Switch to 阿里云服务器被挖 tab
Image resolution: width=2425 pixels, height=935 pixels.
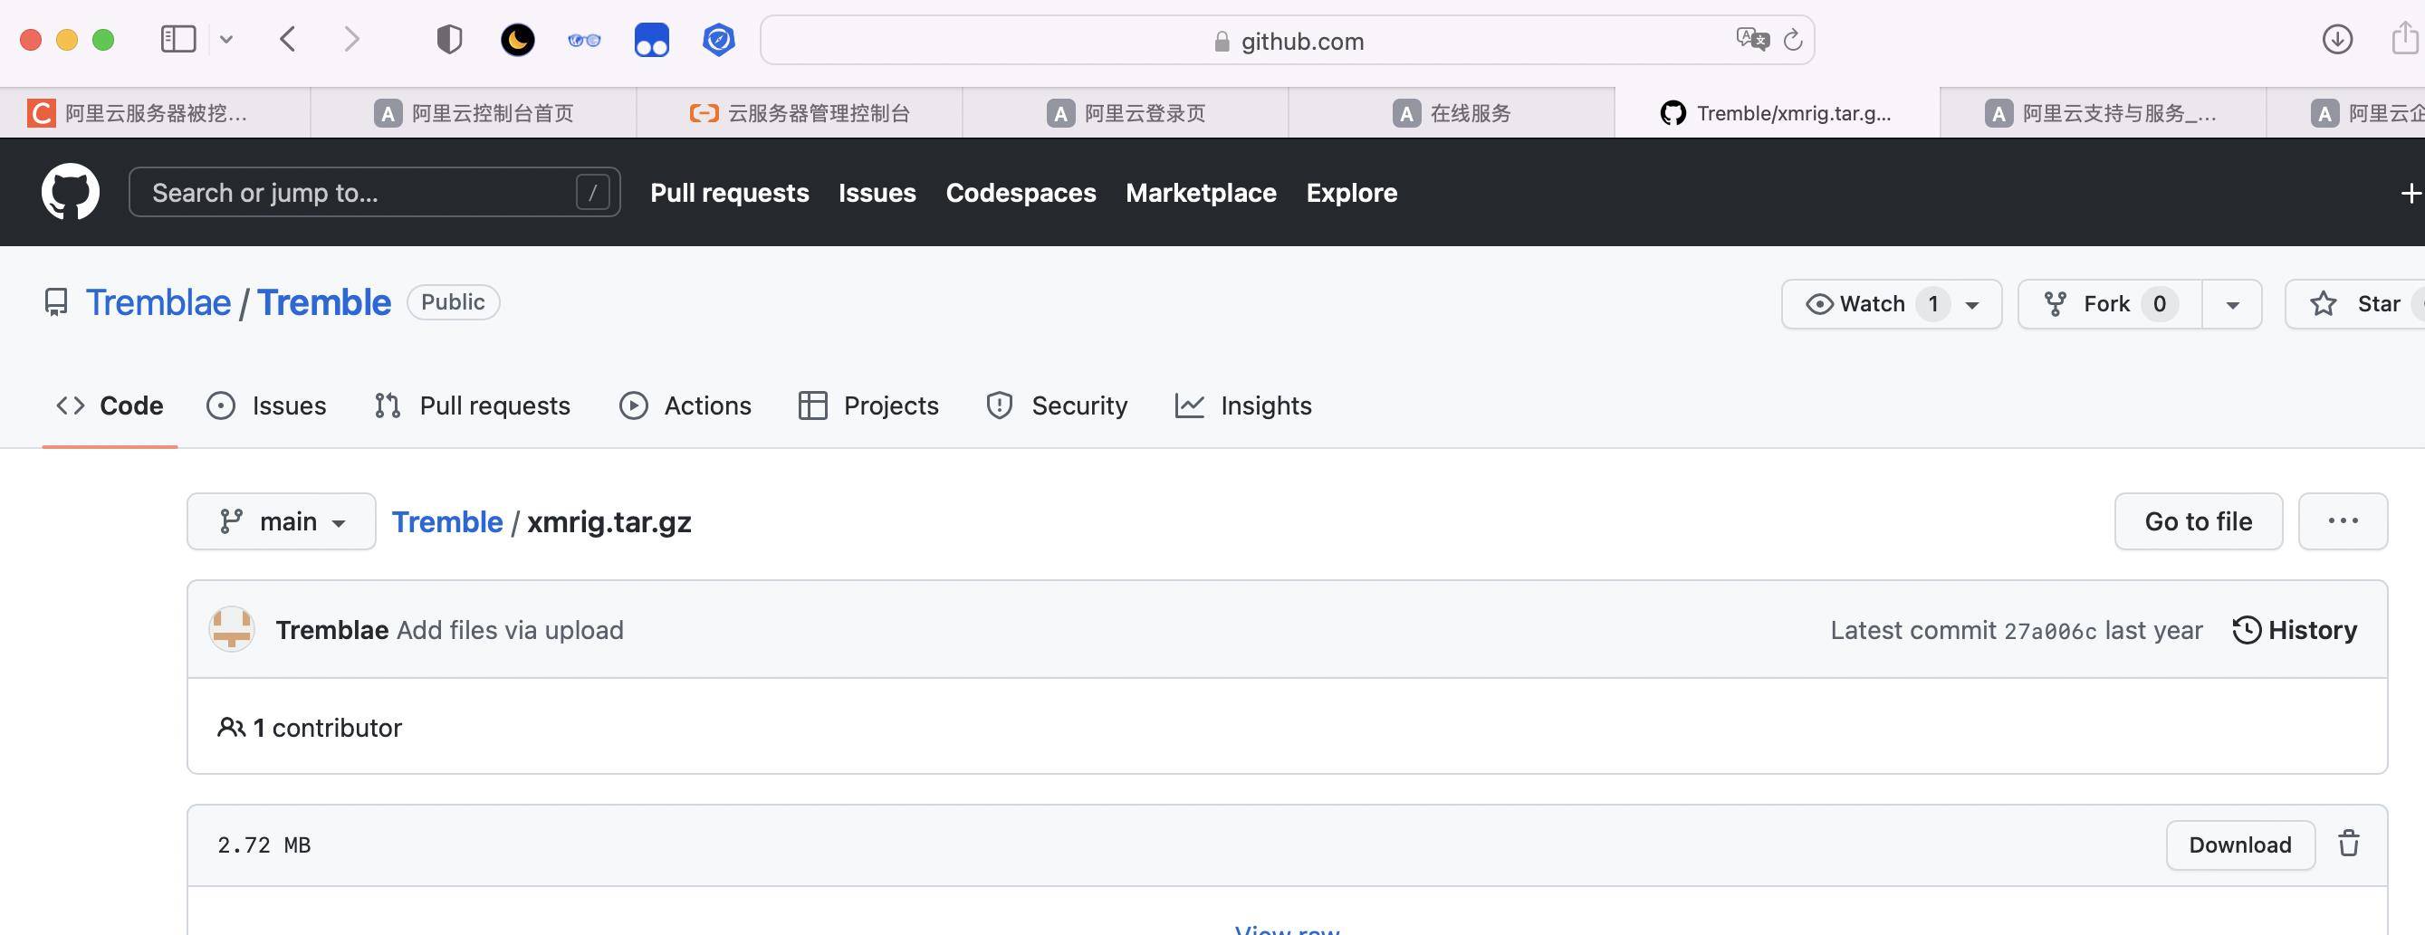(154, 113)
